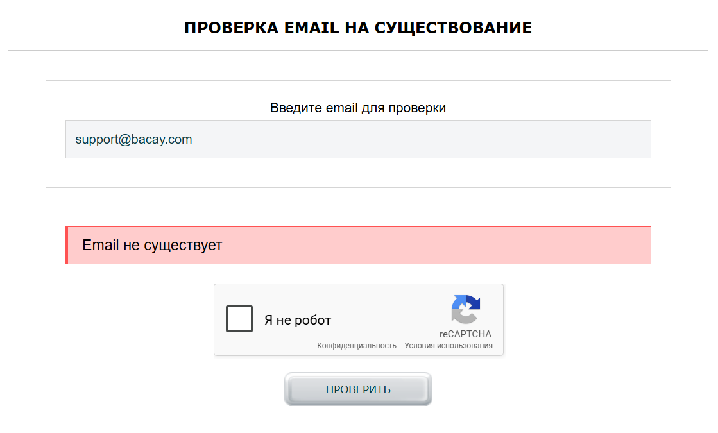Click the word "проверки" above the email field

click(x=421, y=108)
